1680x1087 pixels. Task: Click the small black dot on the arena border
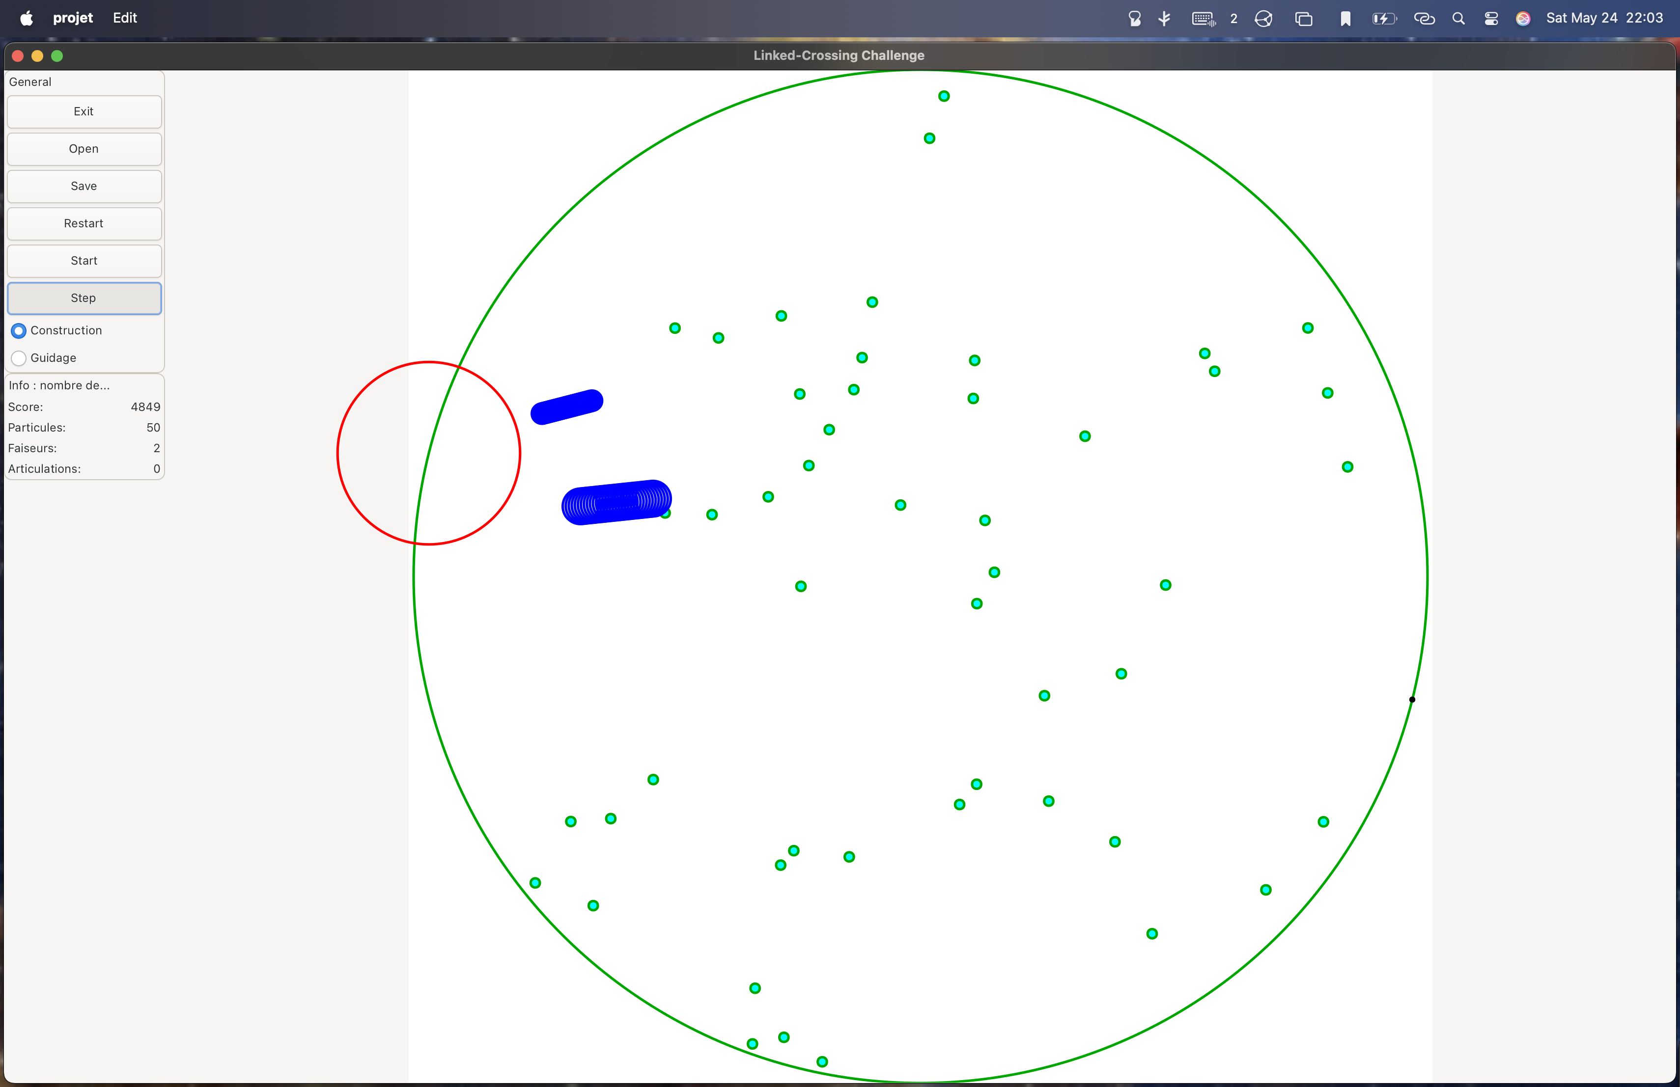click(x=1412, y=699)
